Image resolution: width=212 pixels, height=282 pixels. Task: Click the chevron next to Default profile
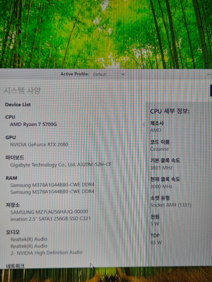tap(123, 74)
